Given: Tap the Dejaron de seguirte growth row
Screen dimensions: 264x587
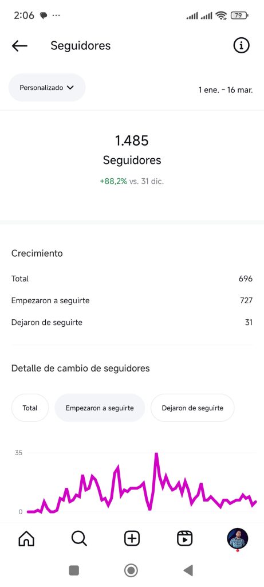Looking at the screenshot, I should tap(132, 322).
